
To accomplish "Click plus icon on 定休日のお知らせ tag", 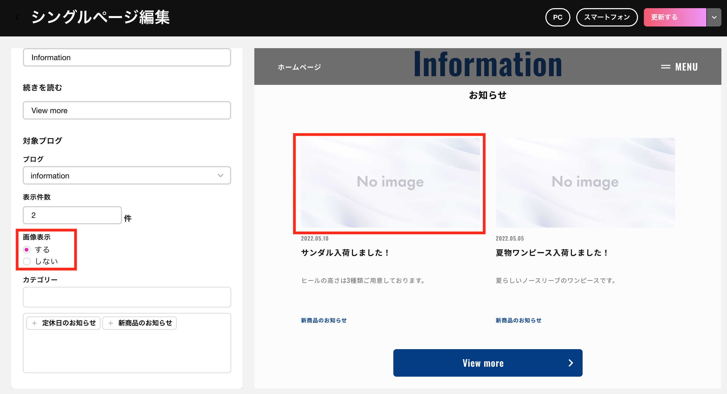I will [34, 323].
